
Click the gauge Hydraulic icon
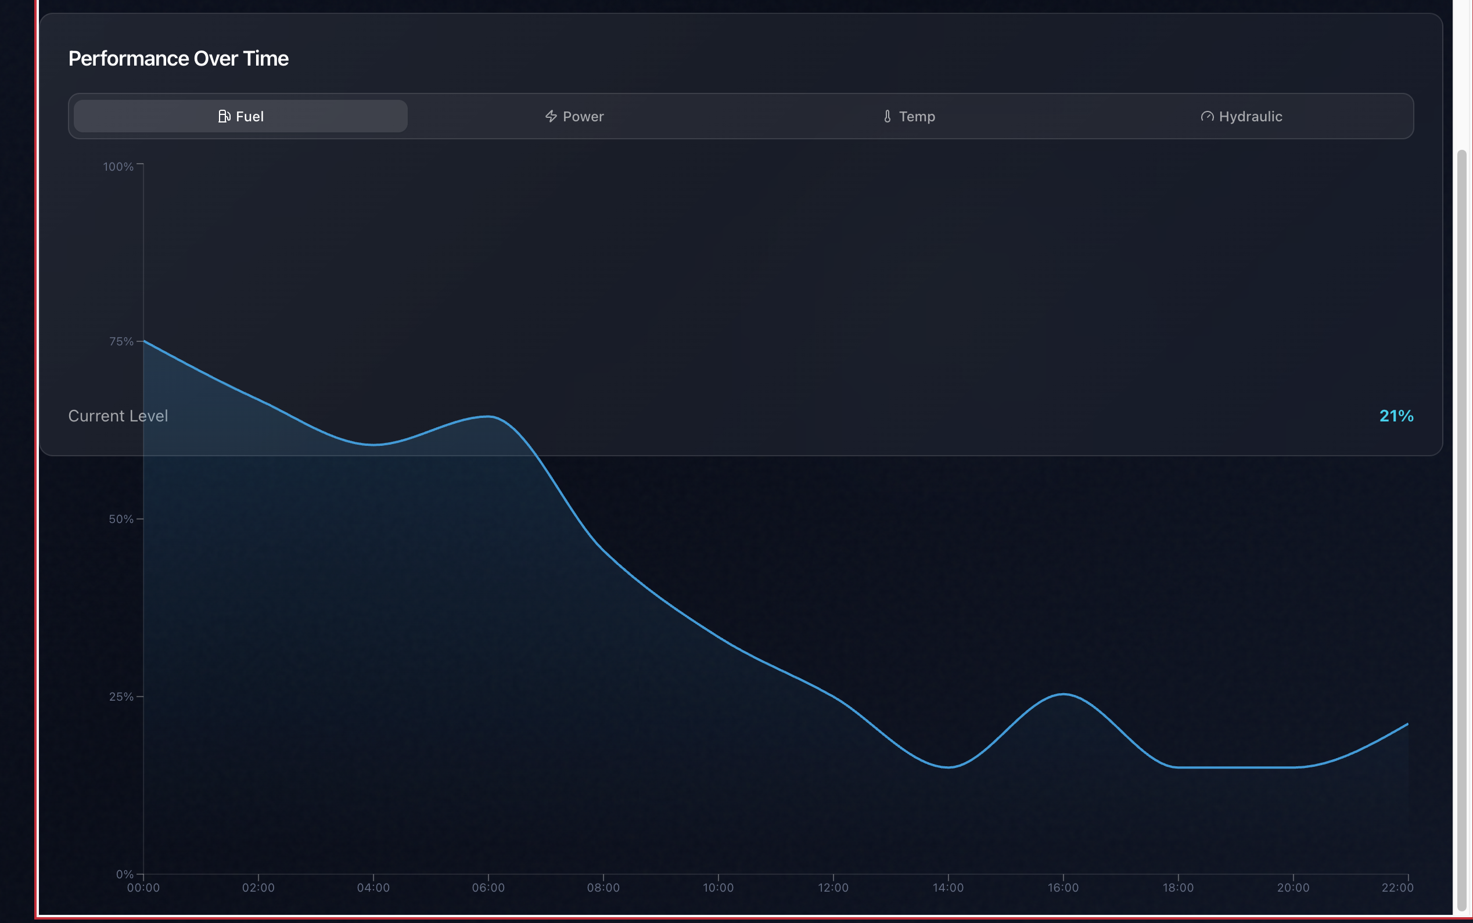(x=1207, y=116)
